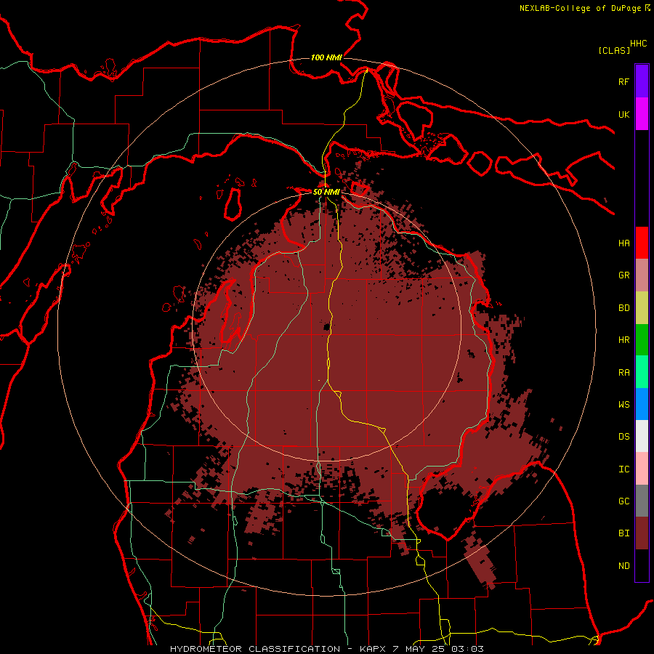This screenshot has height=654, width=654.
Task: Click the BD yellow legend swatch
Action: point(642,308)
